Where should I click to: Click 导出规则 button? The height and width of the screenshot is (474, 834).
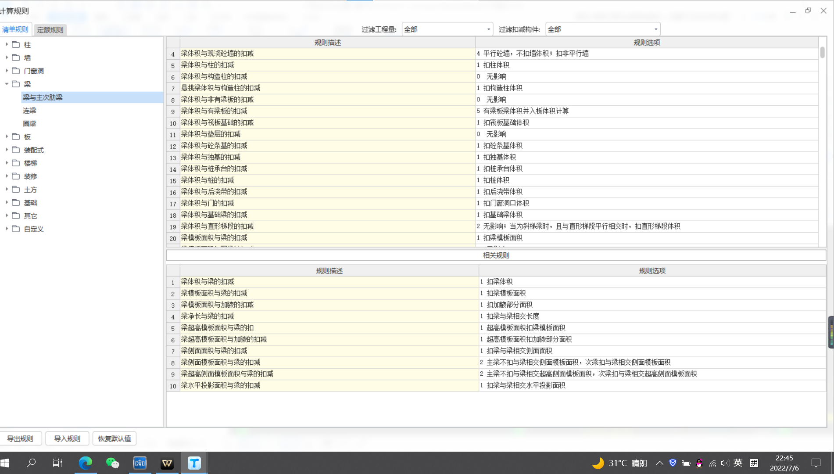point(20,438)
